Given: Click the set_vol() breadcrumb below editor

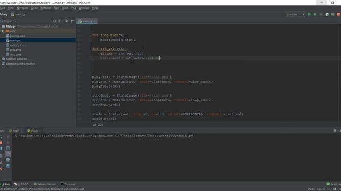Looking at the screenshot, I should (x=98, y=125).
